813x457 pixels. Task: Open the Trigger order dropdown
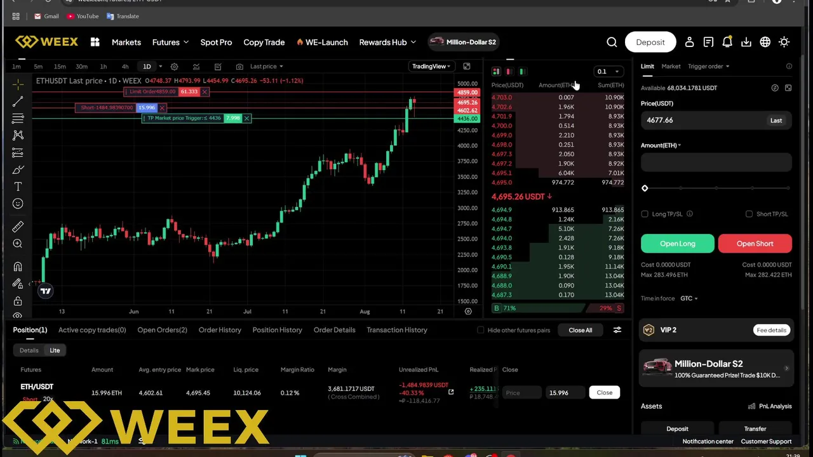point(708,66)
